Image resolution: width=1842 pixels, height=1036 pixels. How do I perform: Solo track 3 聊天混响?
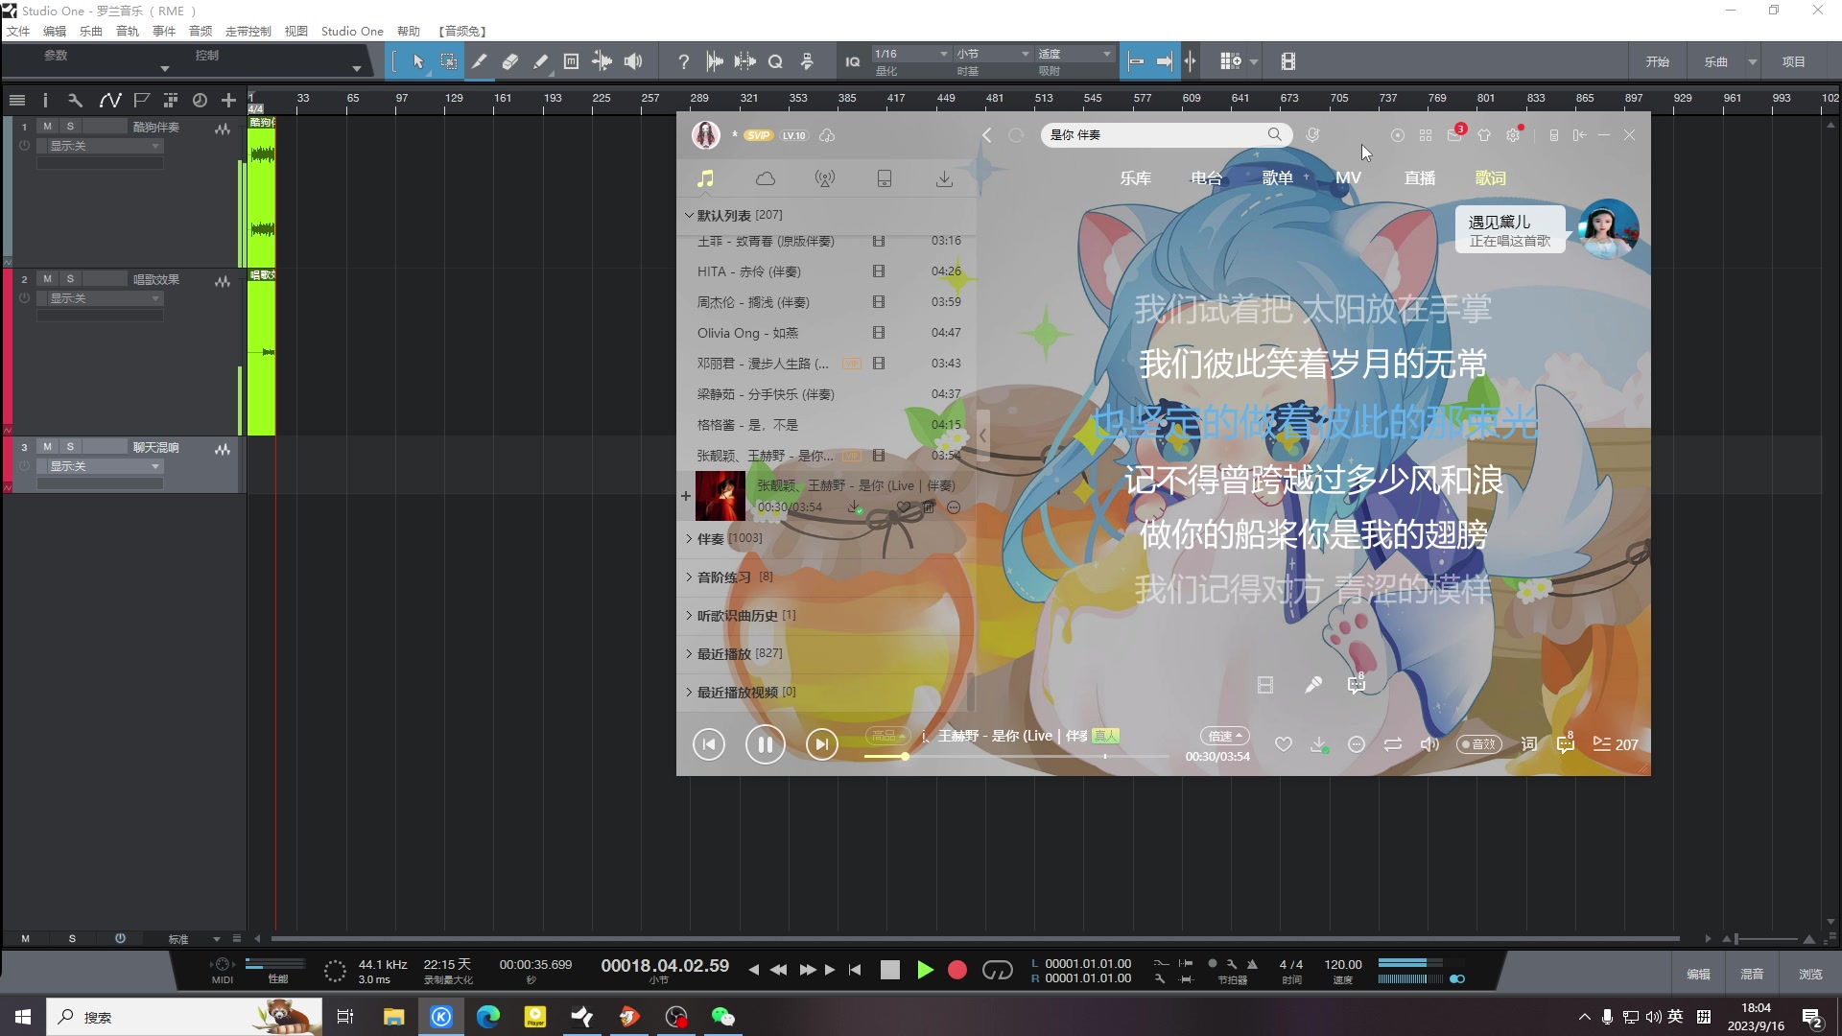(x=70, y=447)
